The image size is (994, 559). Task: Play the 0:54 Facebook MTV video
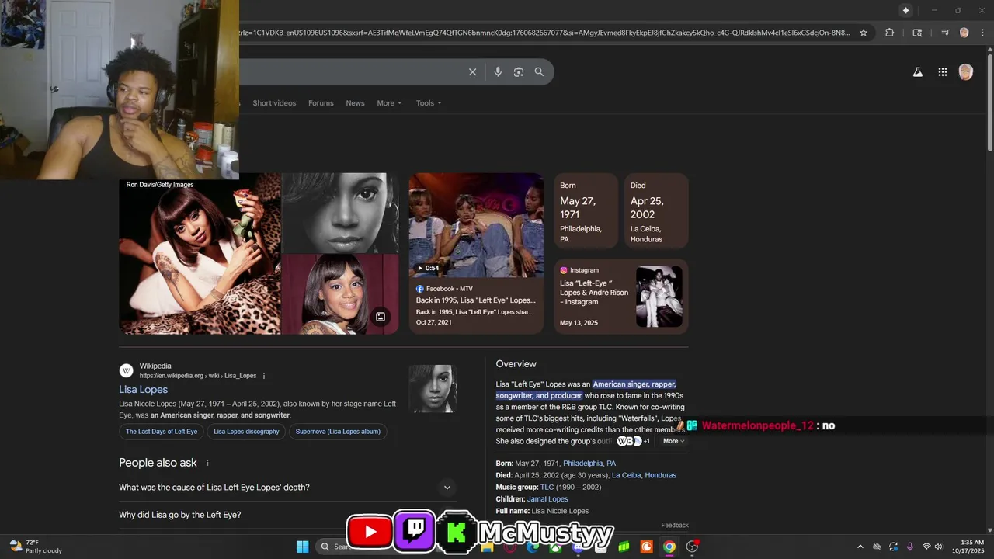click(476, 225)
